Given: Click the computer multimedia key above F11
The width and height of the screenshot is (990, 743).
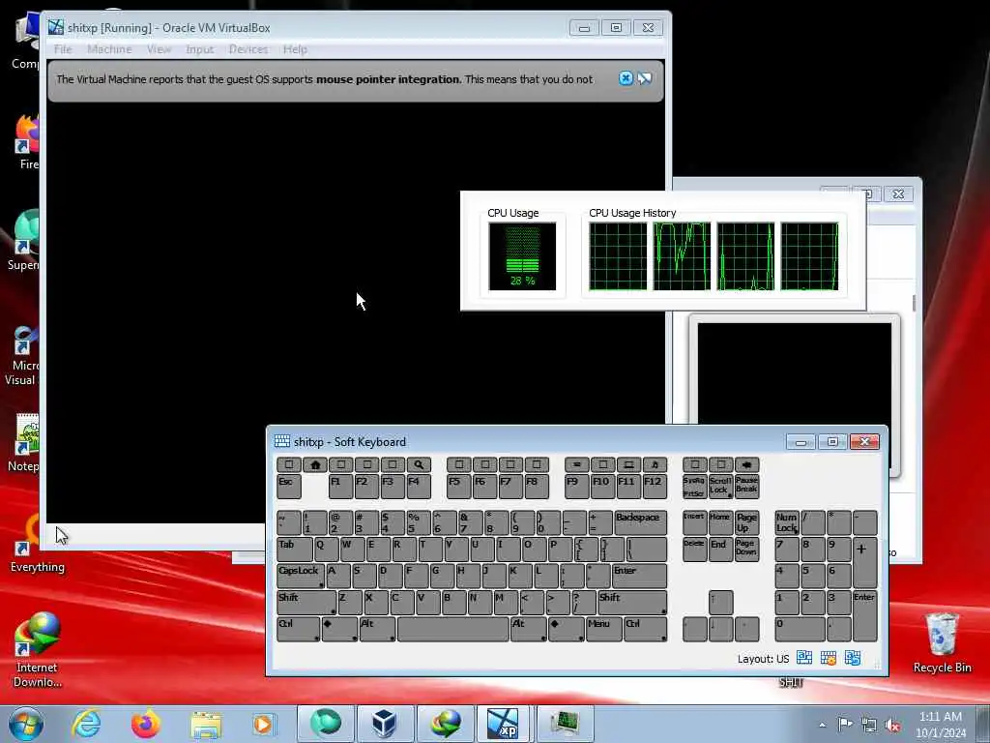Looking at the screenshot, I should click(x=628, y=465).
